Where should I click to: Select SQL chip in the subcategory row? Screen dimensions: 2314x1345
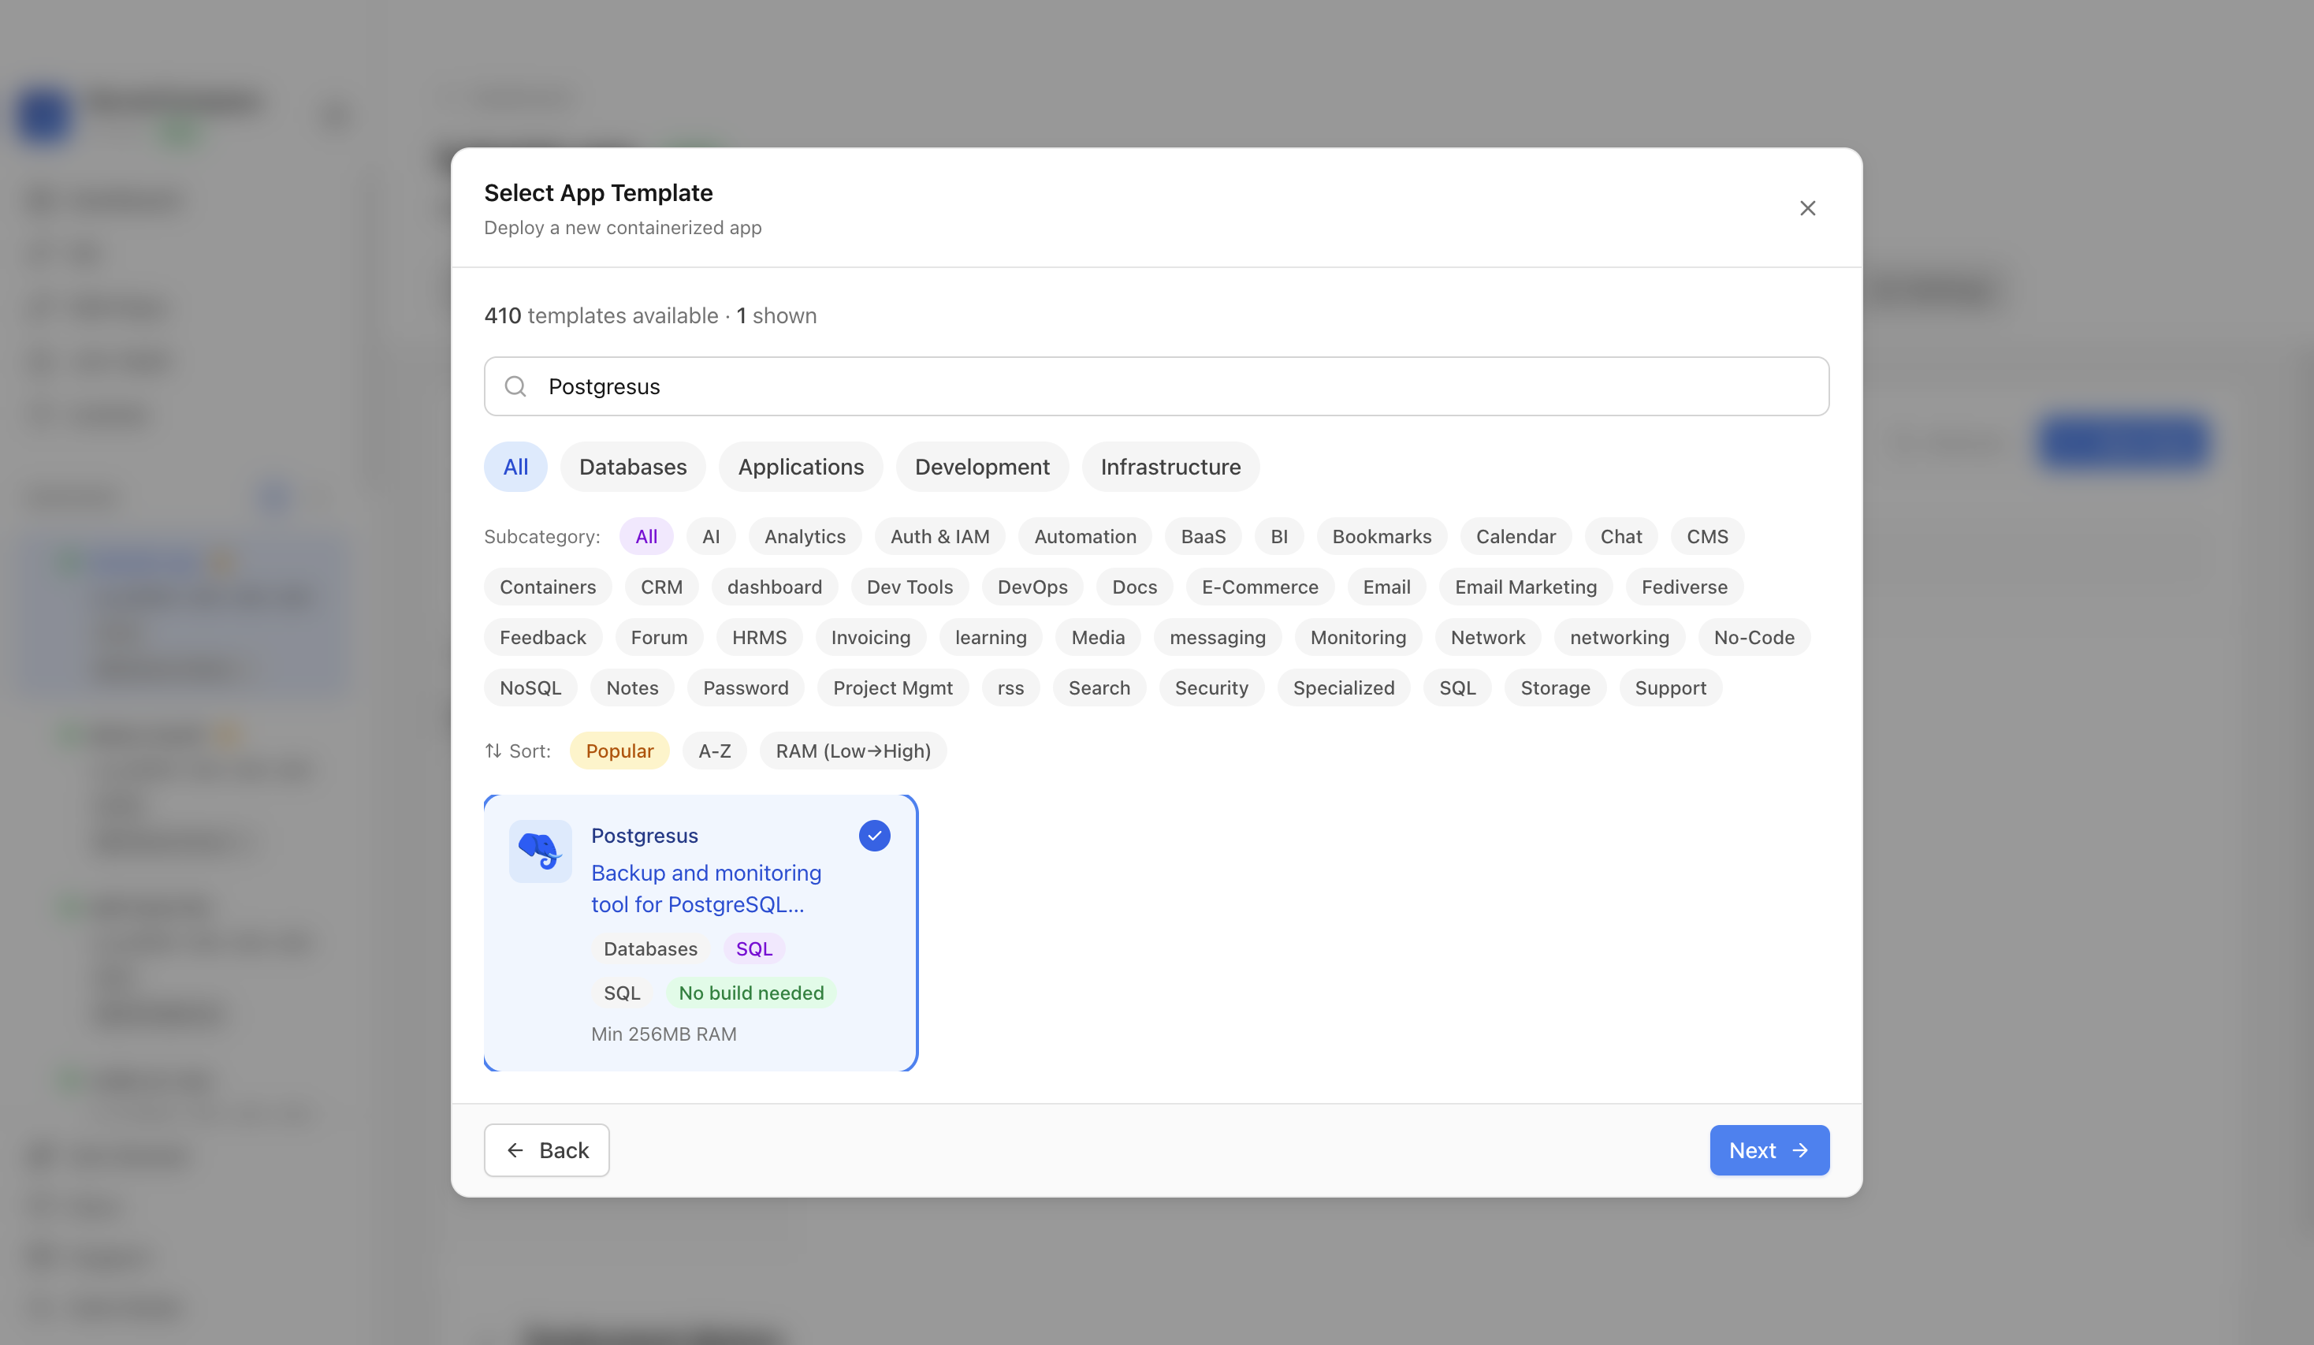tap(1457, 688)
